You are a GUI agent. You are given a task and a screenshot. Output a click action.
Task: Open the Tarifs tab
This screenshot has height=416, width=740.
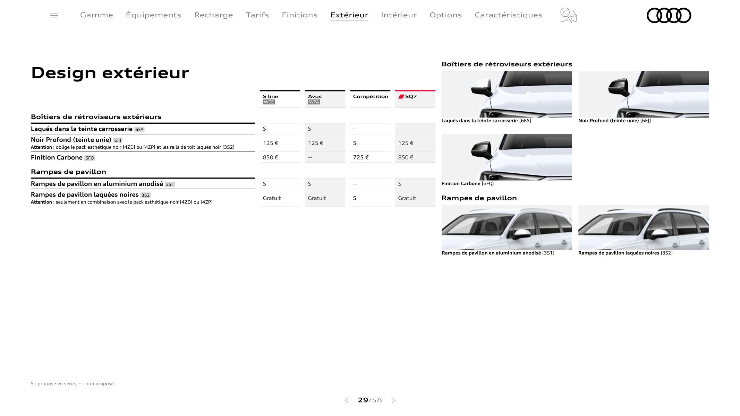(257, 15)
